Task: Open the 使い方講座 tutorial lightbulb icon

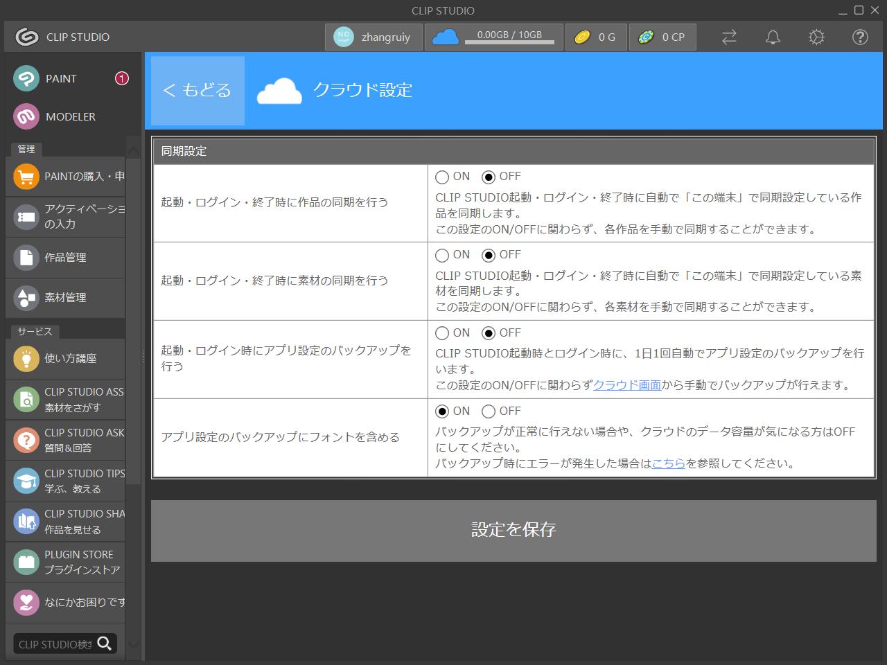Action: (x=26, y=359)
